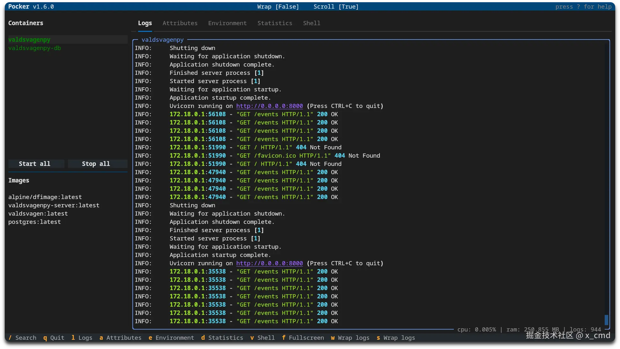The width and height of the screenshot is (620, 349).
Task: Click the first 172.18.0.1:47940 log entry
Action: coord(236,172)
